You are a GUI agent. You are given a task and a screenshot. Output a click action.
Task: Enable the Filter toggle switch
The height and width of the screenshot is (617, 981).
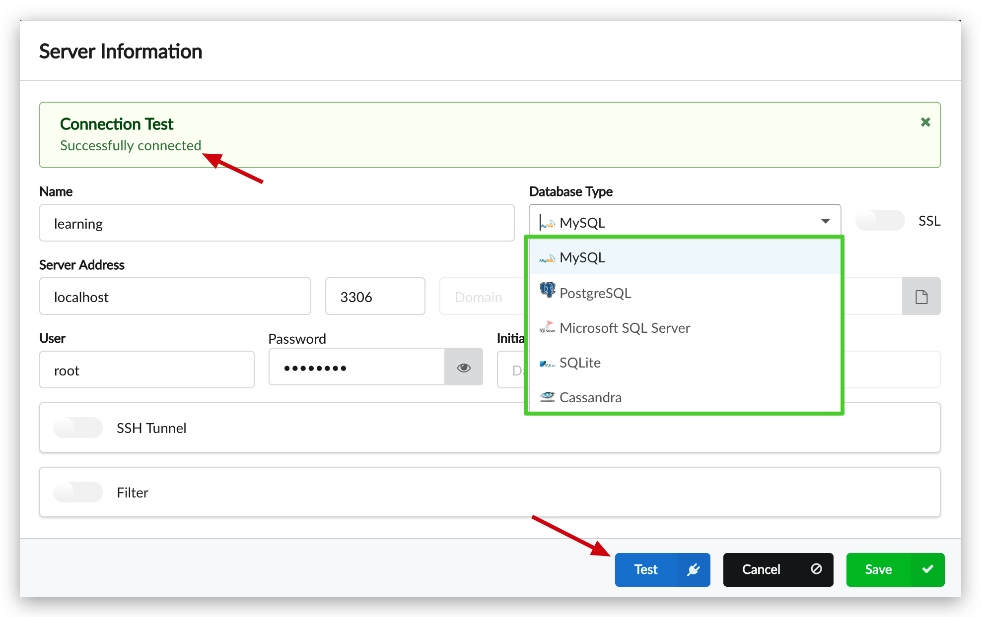pyautogui.click(x=78, y=492)
